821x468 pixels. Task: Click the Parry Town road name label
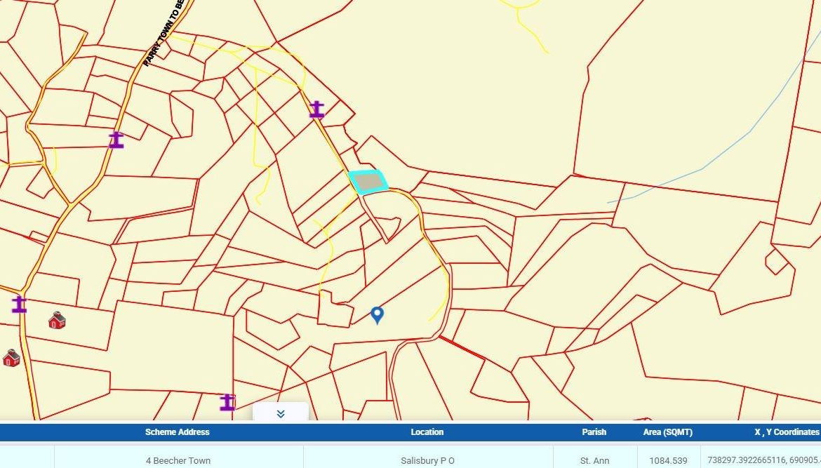click(x=162, y=35)
